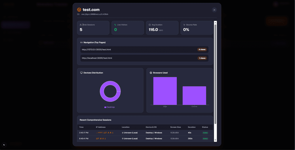Screen dimensions: 295x150
Task: Select the Chrome bar in browsers chart
Action: click(194, 96)
